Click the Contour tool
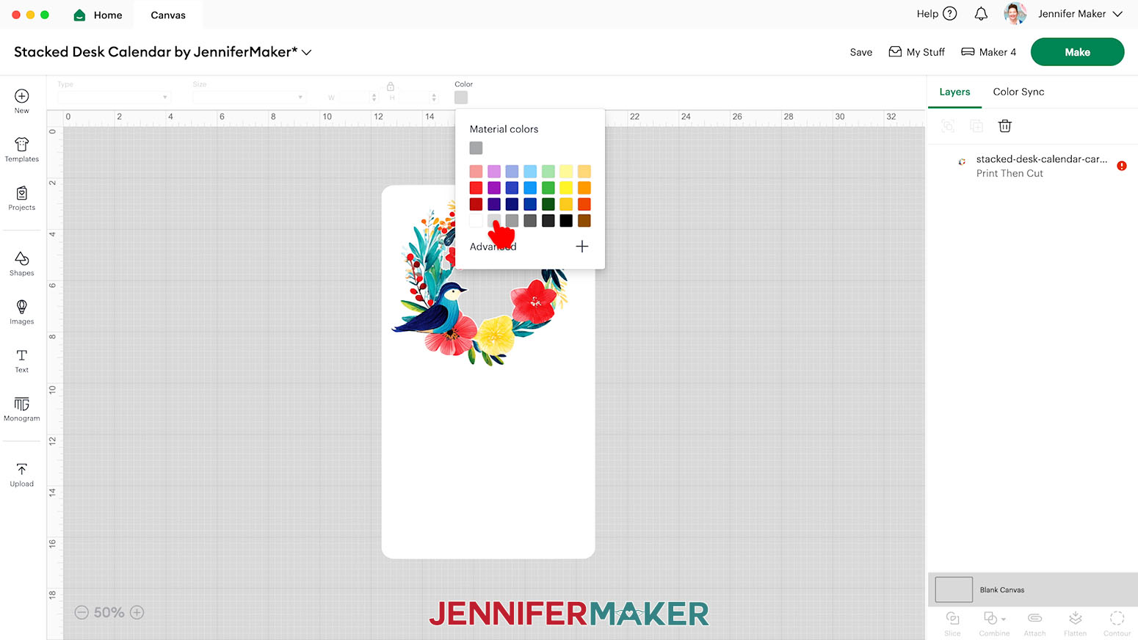 [1117, 623]
